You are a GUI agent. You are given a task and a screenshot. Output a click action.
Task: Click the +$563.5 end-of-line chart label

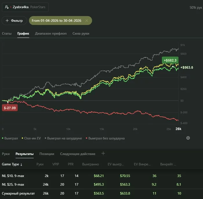[187, 67]
